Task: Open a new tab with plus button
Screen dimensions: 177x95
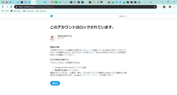Action: [151, 2]
